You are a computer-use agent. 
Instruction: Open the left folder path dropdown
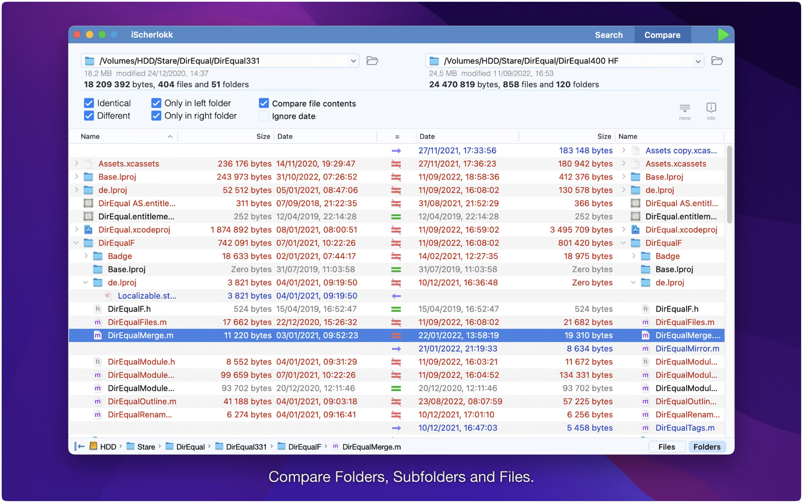point(353,61)
